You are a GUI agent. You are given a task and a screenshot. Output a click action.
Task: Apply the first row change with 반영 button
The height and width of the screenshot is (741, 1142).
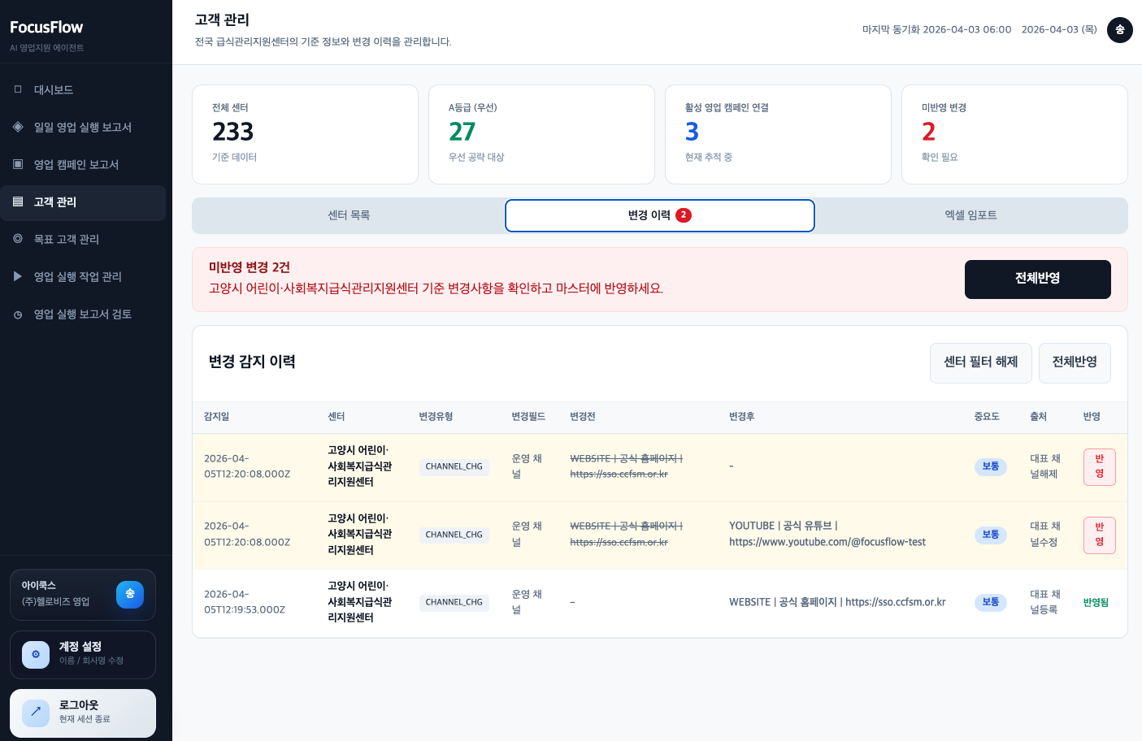(x=1099, y=467)
